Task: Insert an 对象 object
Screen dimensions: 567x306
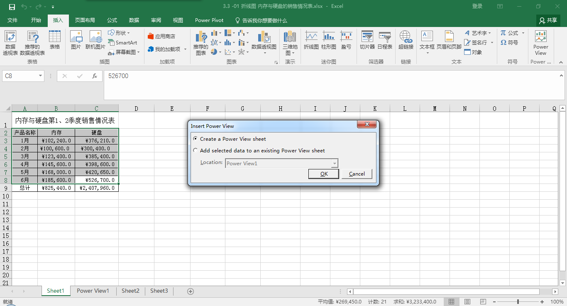Action: [473, 52]
